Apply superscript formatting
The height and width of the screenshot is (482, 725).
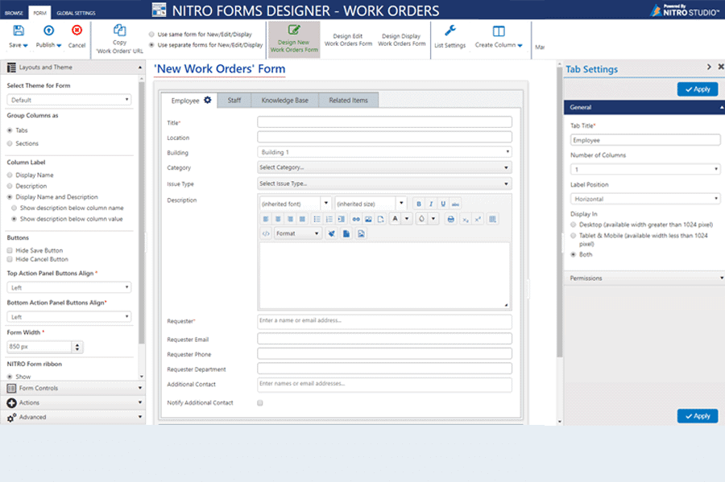[x=478, y=219]
